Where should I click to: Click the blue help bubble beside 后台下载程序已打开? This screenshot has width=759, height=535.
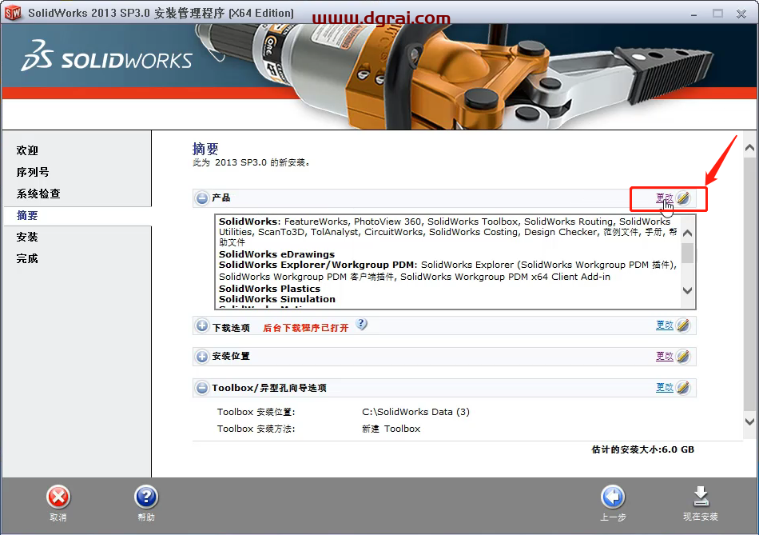click(x=361, y=324)
